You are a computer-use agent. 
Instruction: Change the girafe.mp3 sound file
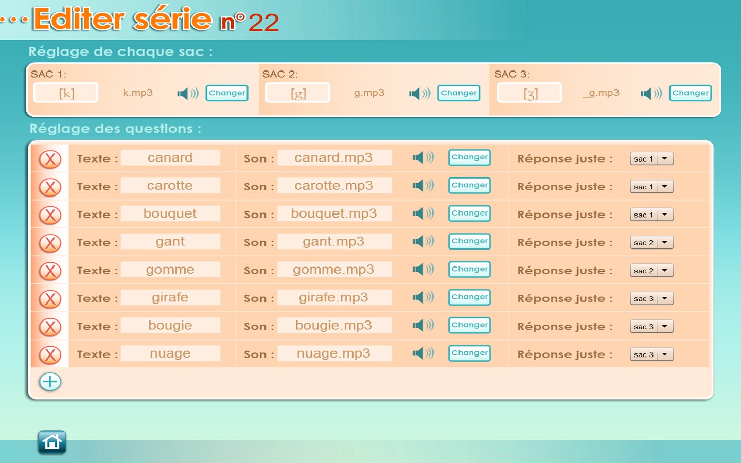click(x=470, y=297)
